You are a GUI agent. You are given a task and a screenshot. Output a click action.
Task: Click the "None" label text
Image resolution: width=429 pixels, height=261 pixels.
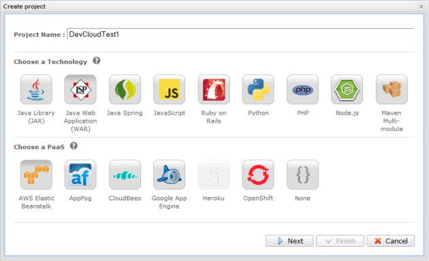click(302, 198)
